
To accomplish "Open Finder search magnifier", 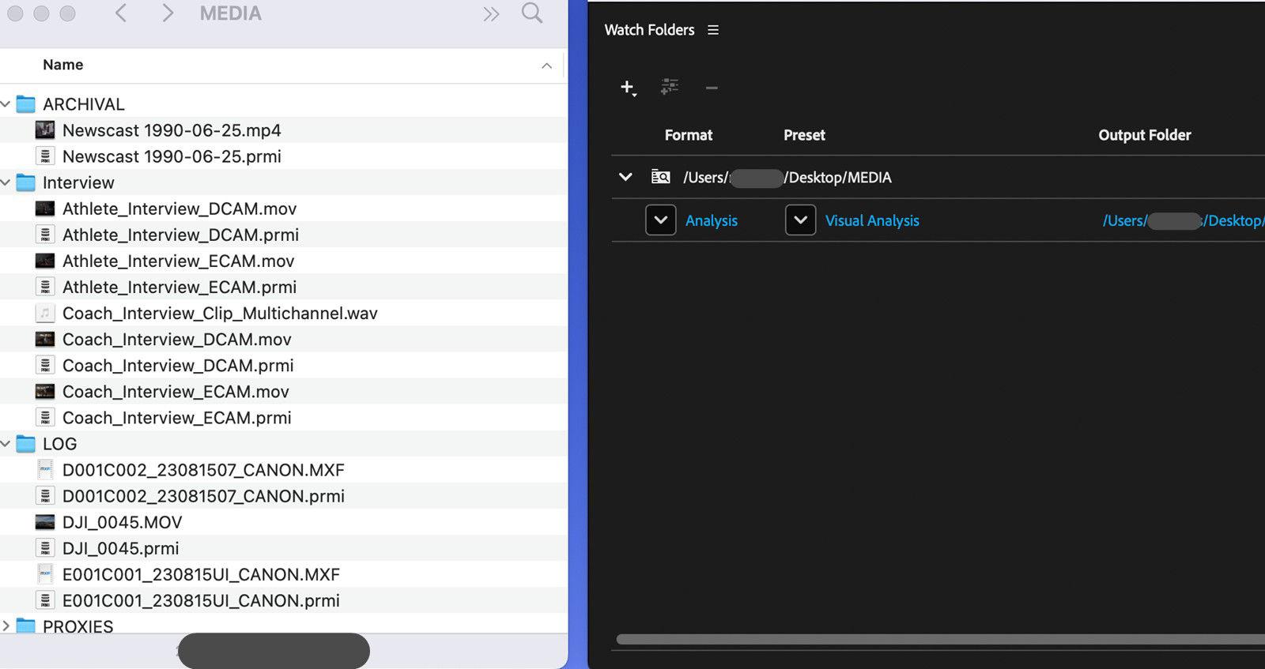I will (x=532, y=13).
